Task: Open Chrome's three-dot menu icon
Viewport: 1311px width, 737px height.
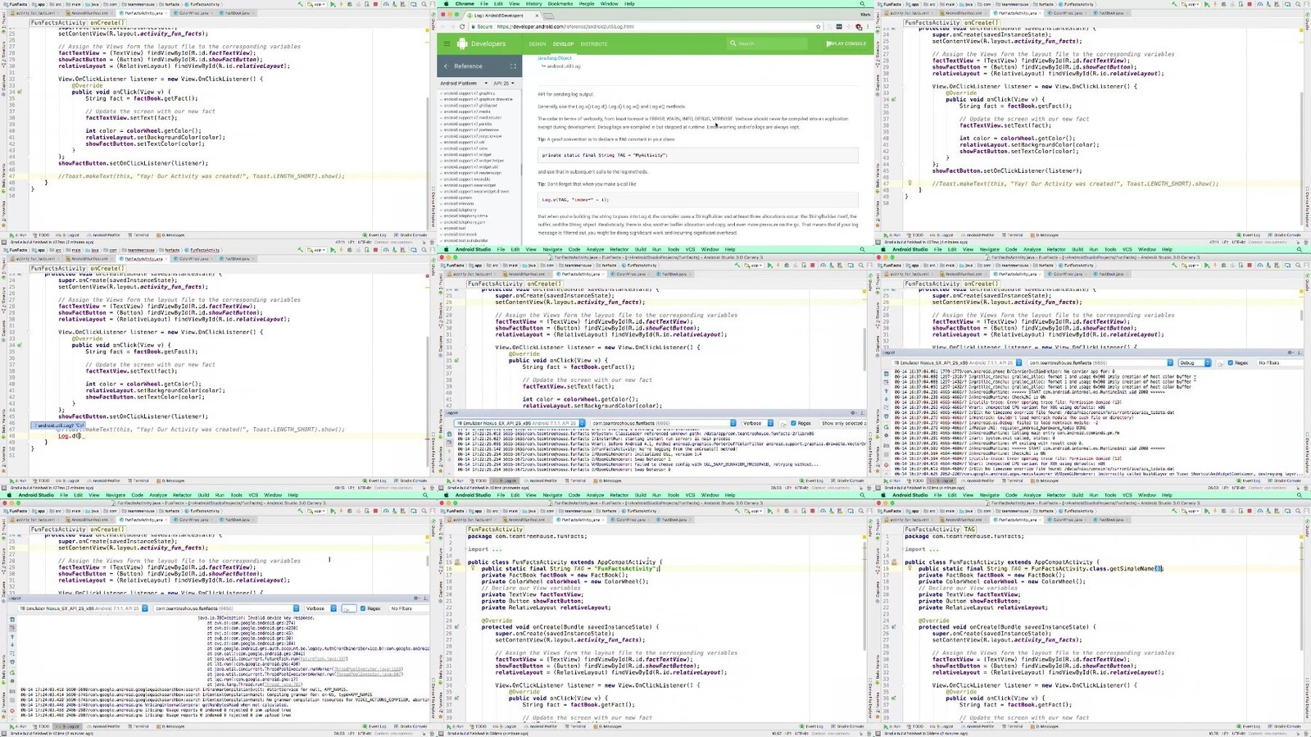Action: tap(869, 26)
